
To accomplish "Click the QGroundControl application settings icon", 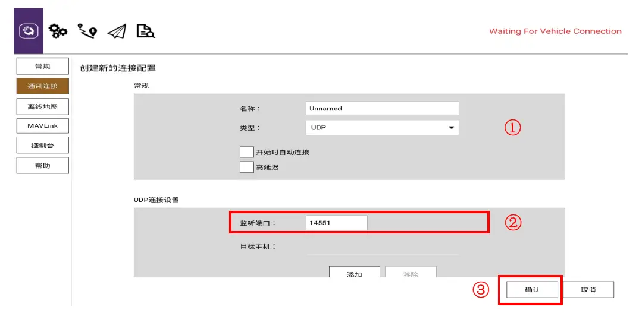I will click(x=29, y=31).
